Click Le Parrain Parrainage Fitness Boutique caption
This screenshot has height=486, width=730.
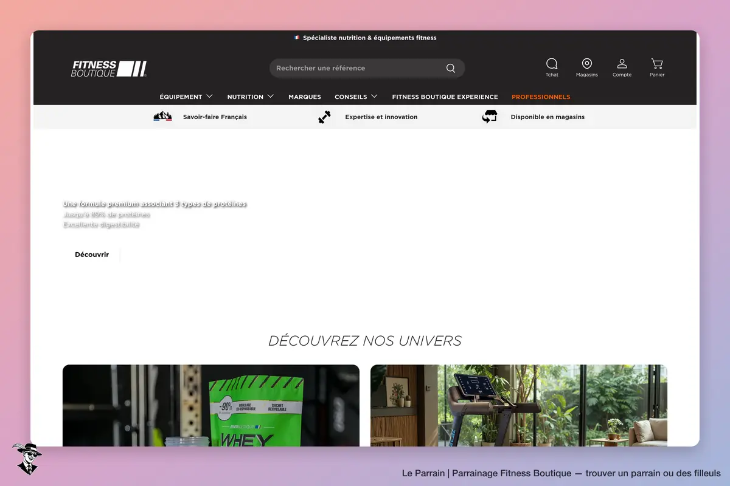[561, 473]
